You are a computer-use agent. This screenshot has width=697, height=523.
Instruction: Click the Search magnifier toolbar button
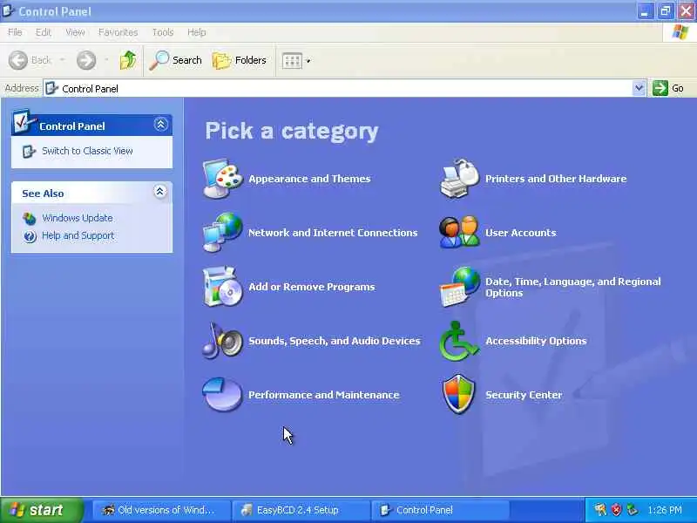coord(175,60)
